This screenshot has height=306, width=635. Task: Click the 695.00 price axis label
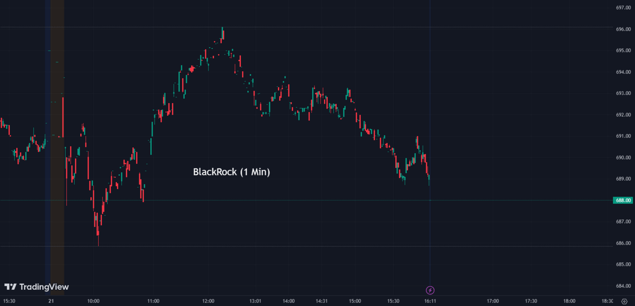click(x=623, y=51)
